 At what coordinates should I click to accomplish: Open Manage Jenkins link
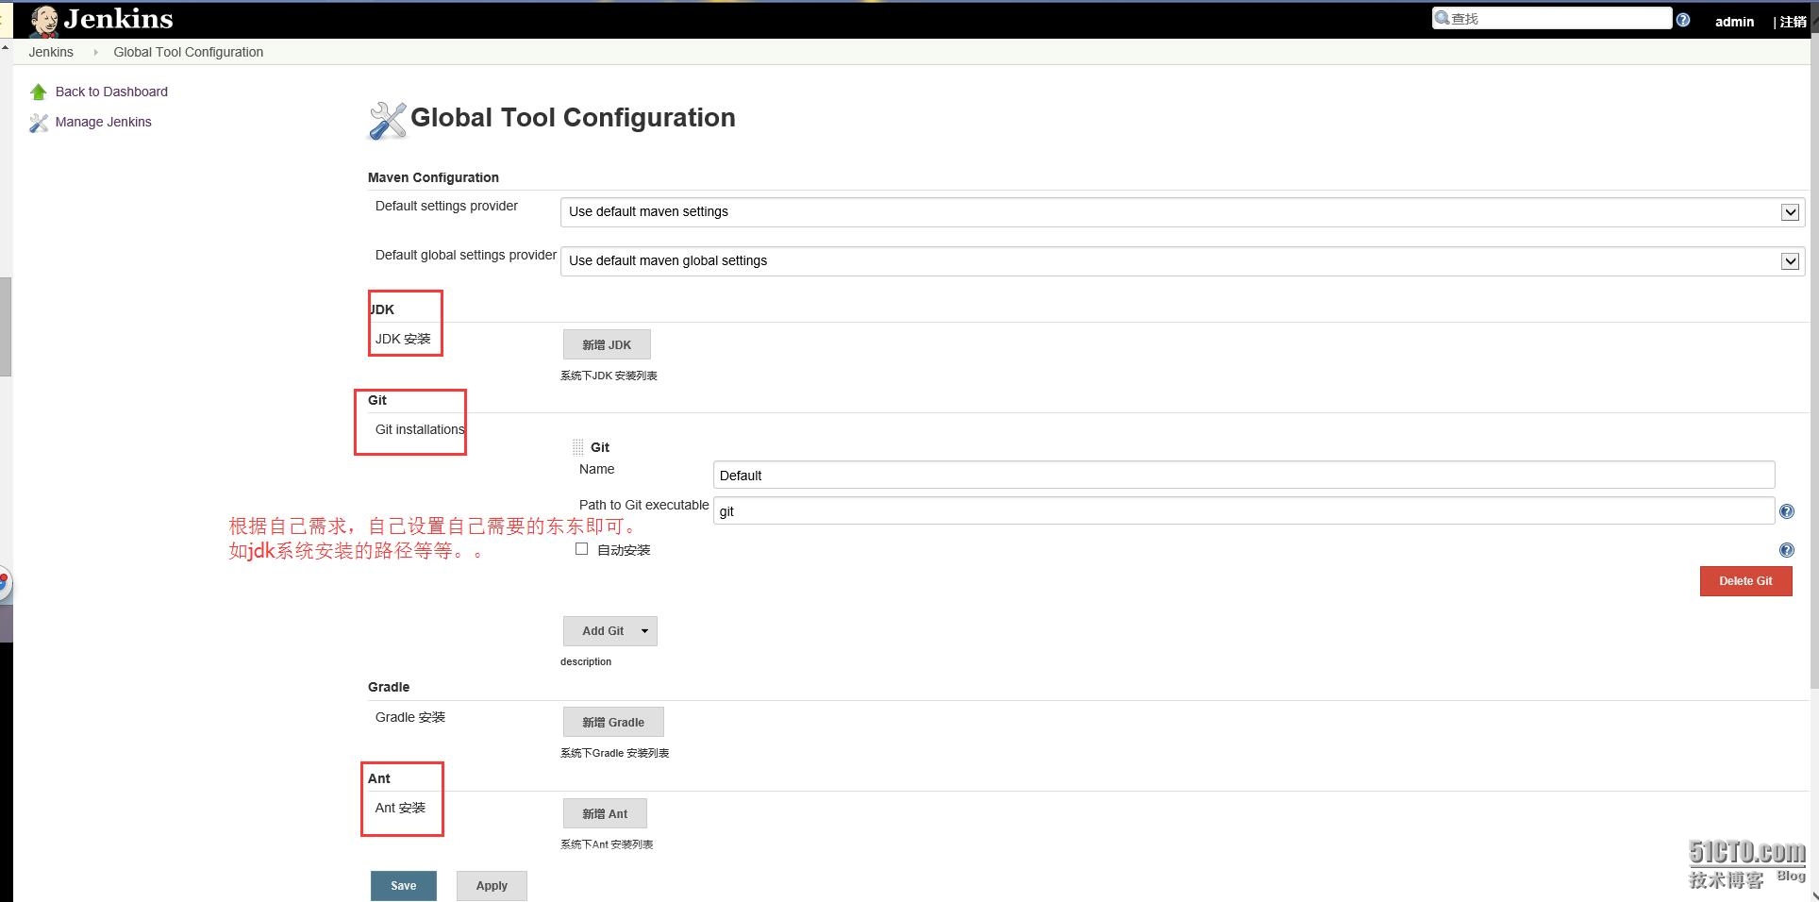(x=103, y=122)
